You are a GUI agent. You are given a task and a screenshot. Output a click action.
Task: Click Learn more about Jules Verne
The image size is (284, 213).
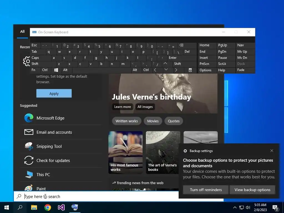pos(122,107)
